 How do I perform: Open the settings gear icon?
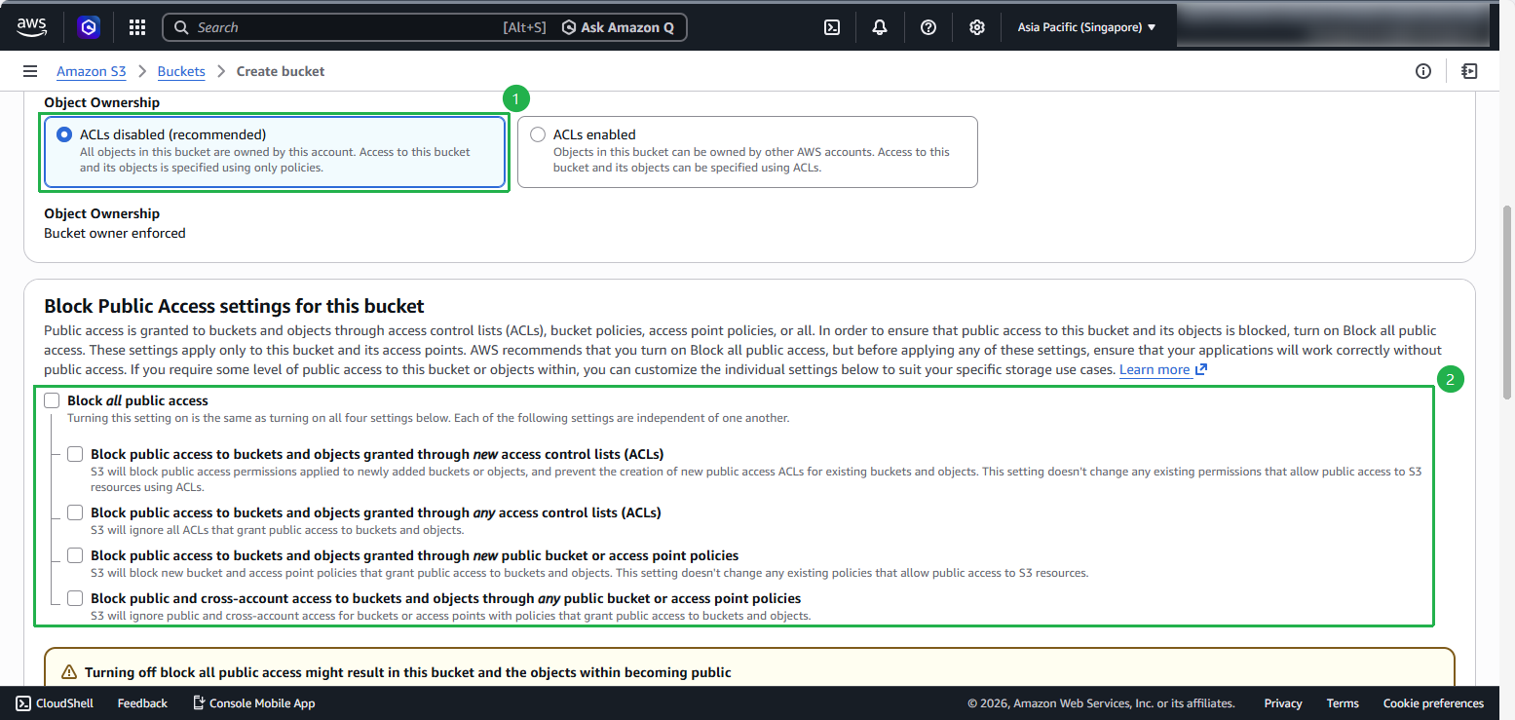[977, 27]
